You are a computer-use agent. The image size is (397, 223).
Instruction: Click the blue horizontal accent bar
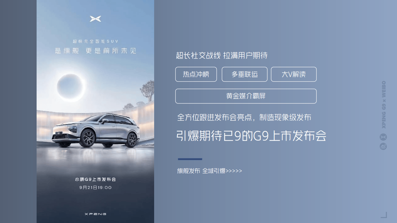pyautogui.click(x=190, y=159)
